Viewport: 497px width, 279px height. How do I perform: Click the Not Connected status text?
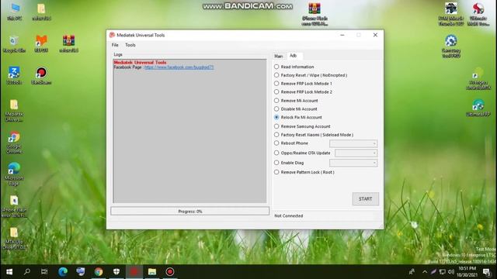(x=289, y=215)
